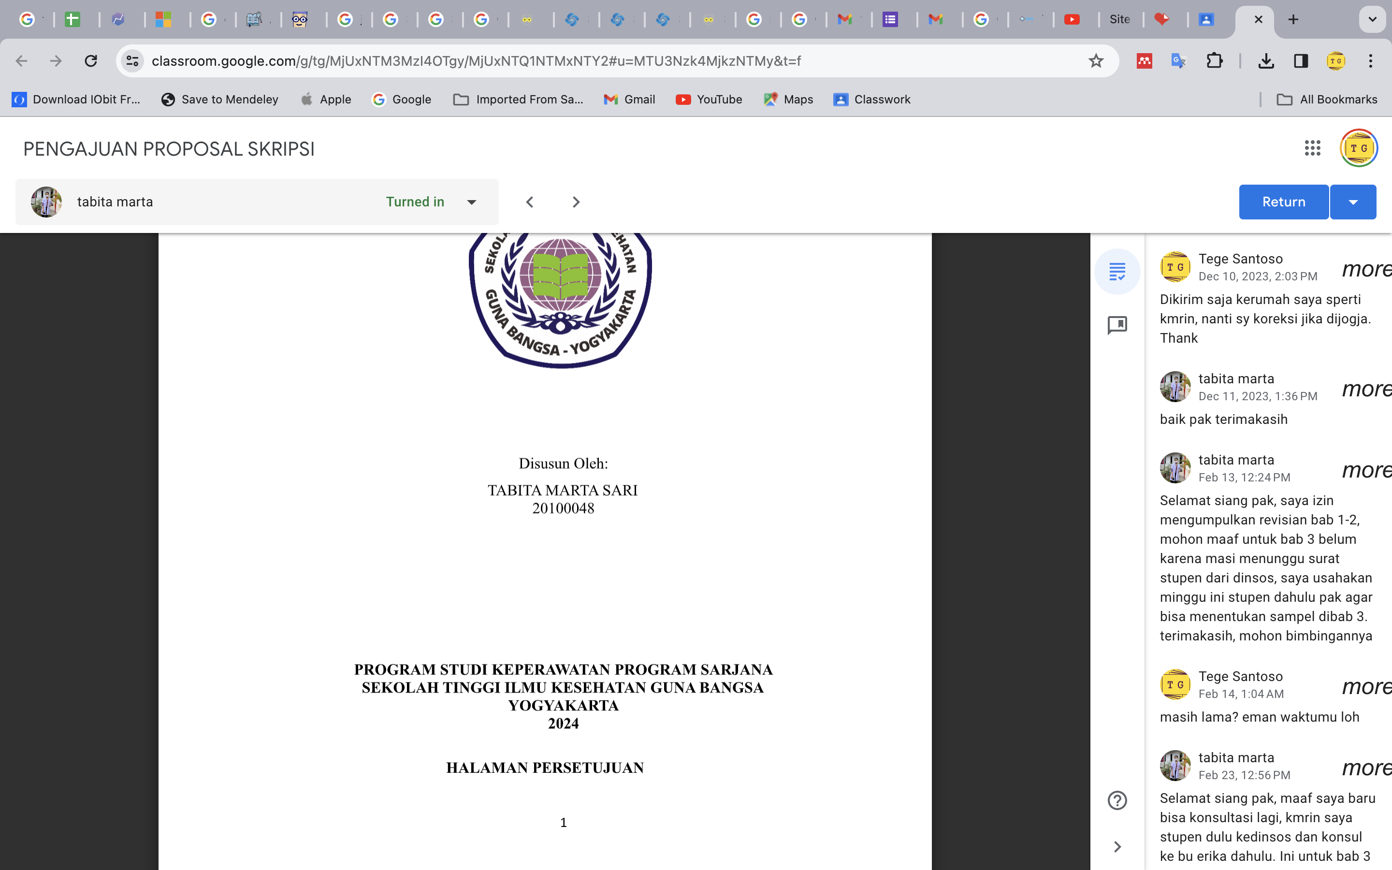The width and height of the screenshot is (1392, 870).
Task: Open the grading panel icon
Action: pos(1117,271)
